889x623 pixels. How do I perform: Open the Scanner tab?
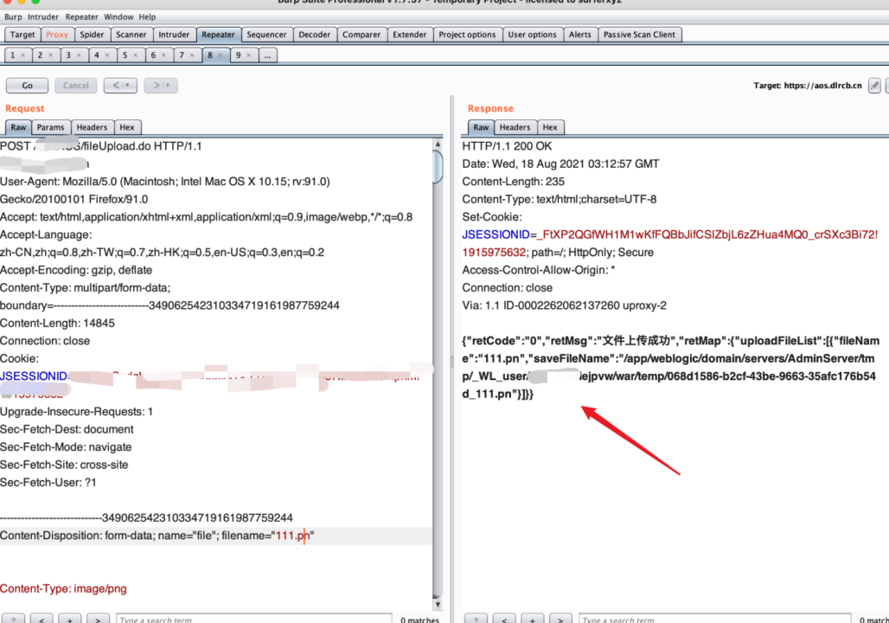point(131,35)
